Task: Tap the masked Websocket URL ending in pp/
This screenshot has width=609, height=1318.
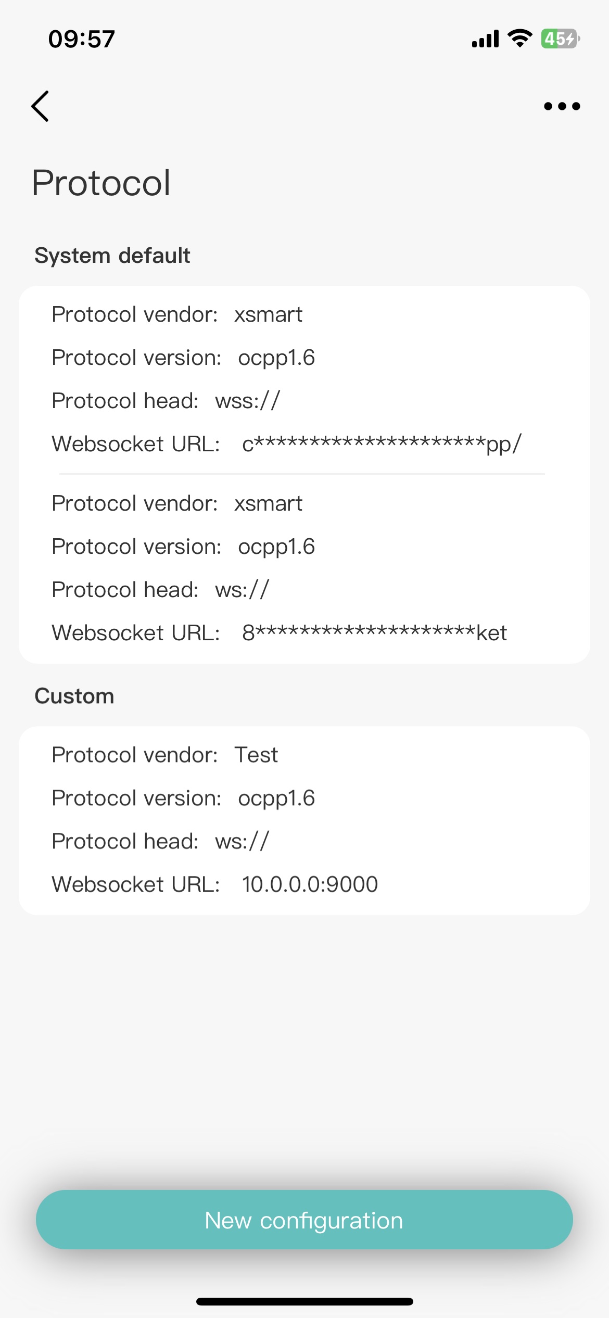Action: [381, 444]
